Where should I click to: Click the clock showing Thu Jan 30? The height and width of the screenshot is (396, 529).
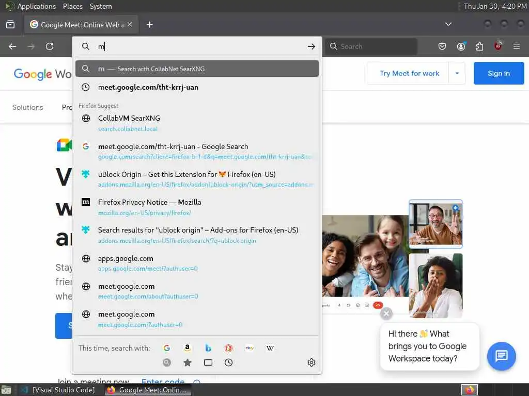click(495, 6)
